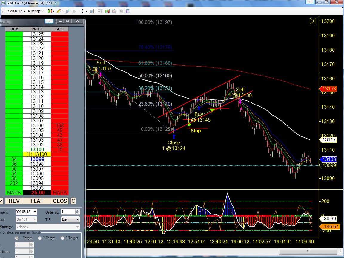Click the 50.00% (13160) Fibonacci label
Image resolution: width=344 pixels, height=258 pixels.
pyautogui.click(x=155, y=76)
